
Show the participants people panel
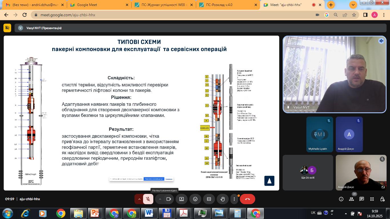click(x=351, y=199)
